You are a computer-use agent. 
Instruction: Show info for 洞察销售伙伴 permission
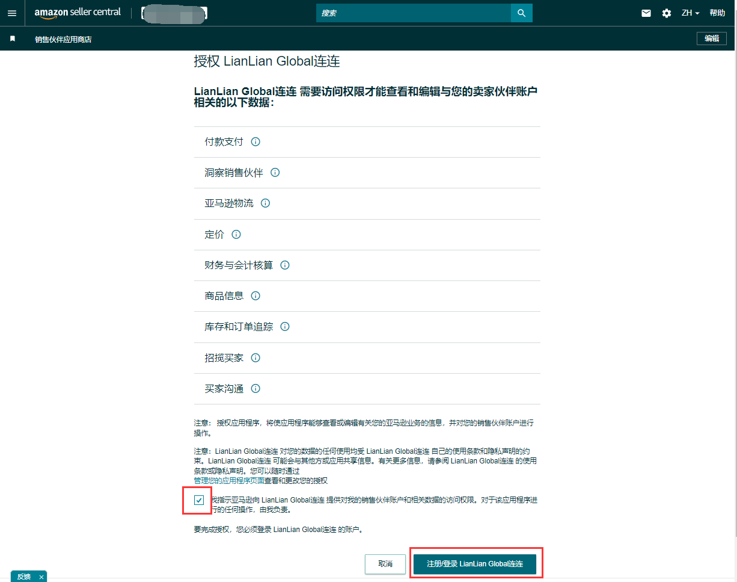275,173
